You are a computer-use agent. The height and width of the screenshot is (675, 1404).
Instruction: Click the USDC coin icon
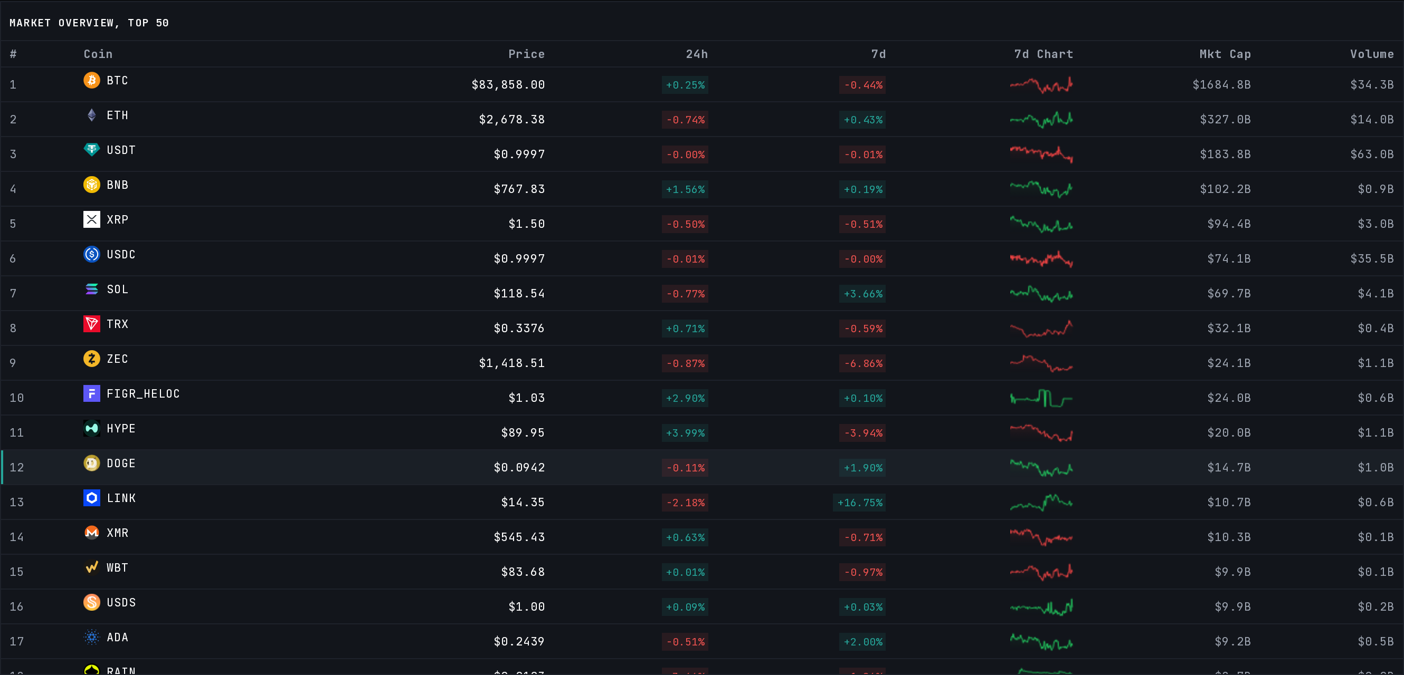(91, 254)
